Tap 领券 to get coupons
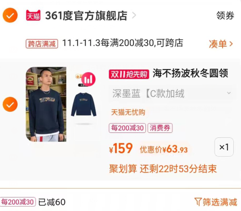Screen dimensions: 241x211 point(225,15)
